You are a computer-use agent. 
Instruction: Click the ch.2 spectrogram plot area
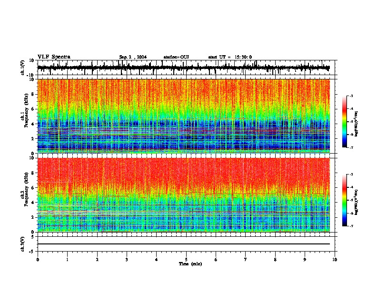click(184, 195)
